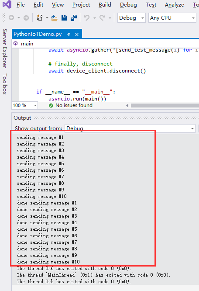The image size is (199, 291).
Task: Click the Redo icon
Action: (x=102, y=18)
